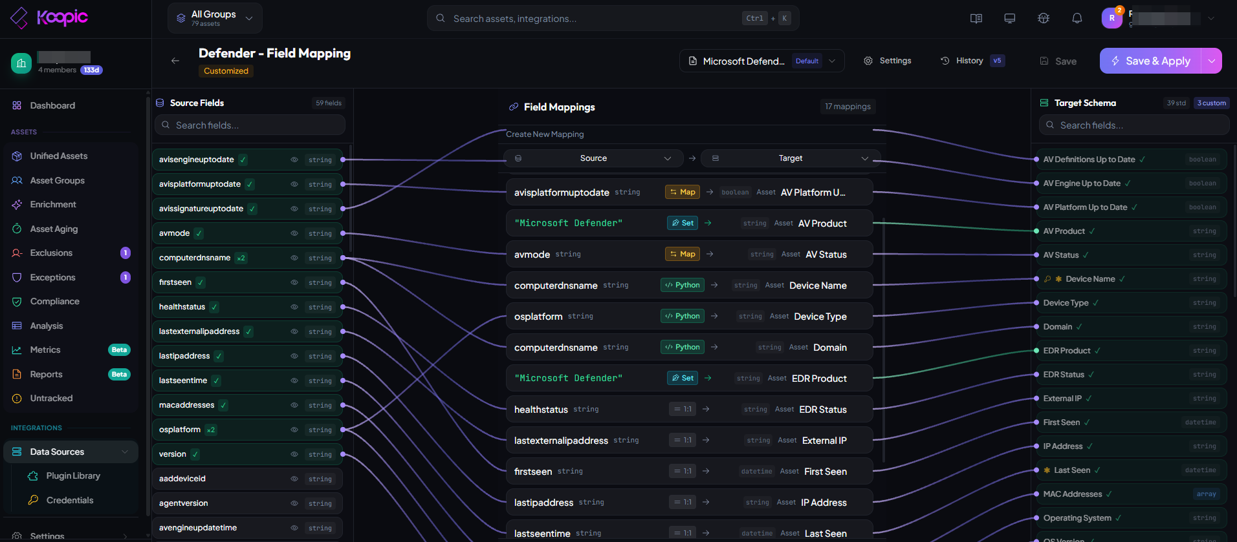Open the notifications bell
1237x542 pixels.
(x=1077, y=18)
